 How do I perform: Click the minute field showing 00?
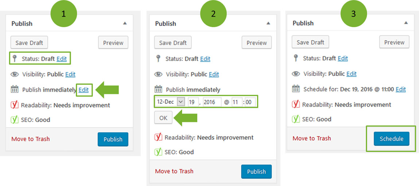251,102
